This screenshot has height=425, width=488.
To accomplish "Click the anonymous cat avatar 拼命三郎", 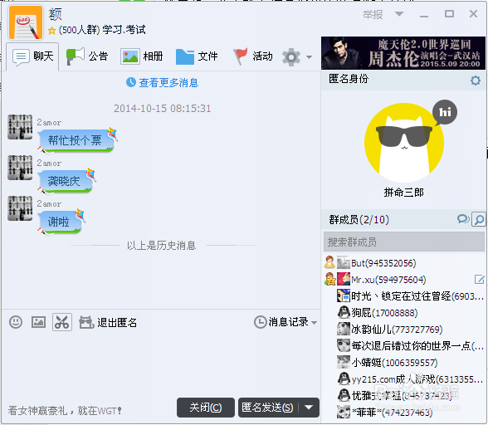I will tap(404, 143).
